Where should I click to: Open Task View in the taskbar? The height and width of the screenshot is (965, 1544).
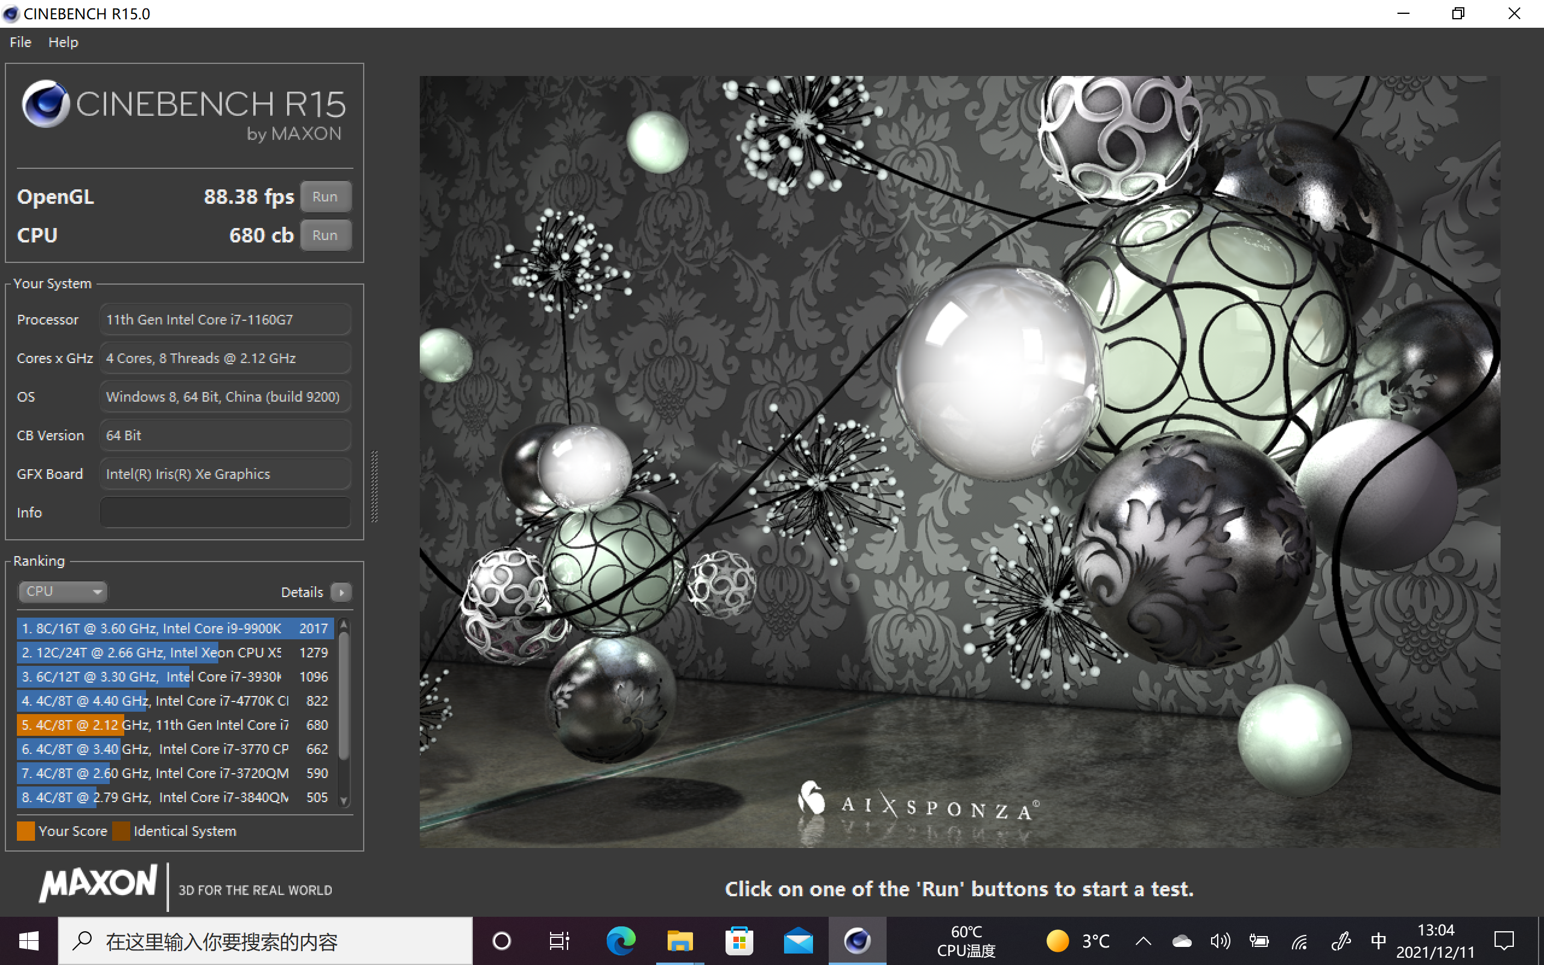[x=560, y=941]
